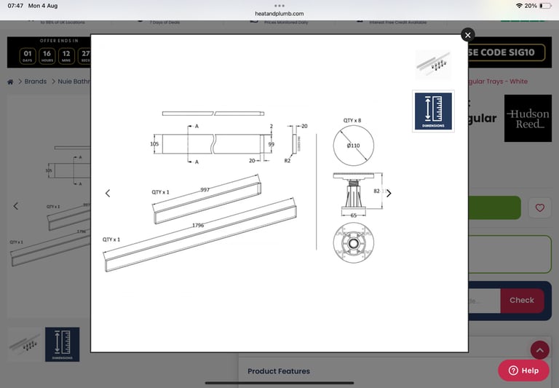Click the Trays - White breadcrumb text
The image size is (559, 388).
coord(508,82)
